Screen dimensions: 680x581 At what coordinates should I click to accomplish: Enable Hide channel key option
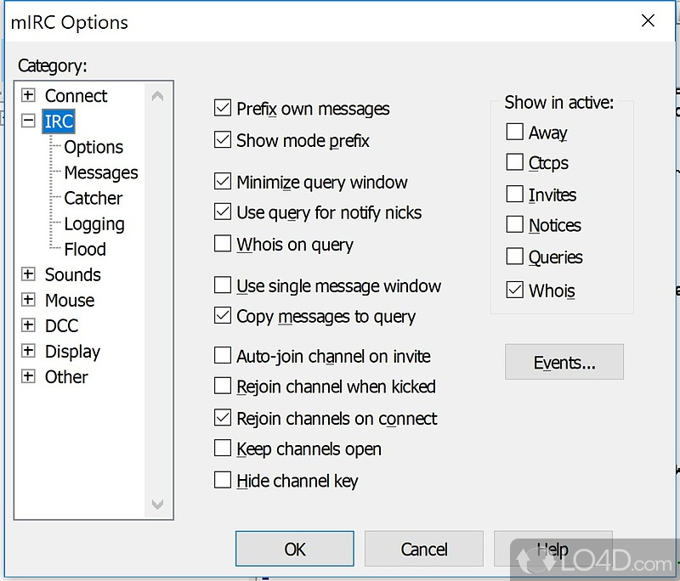click(223, 480)
